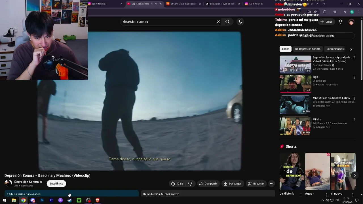Open Apocalipsis Virtual video thumbnail
The width and height of the screenshot is (363, 204).
coord(295,64)
